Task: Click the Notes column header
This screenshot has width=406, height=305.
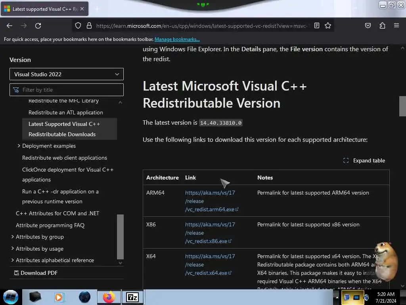Action: (265, 178)
